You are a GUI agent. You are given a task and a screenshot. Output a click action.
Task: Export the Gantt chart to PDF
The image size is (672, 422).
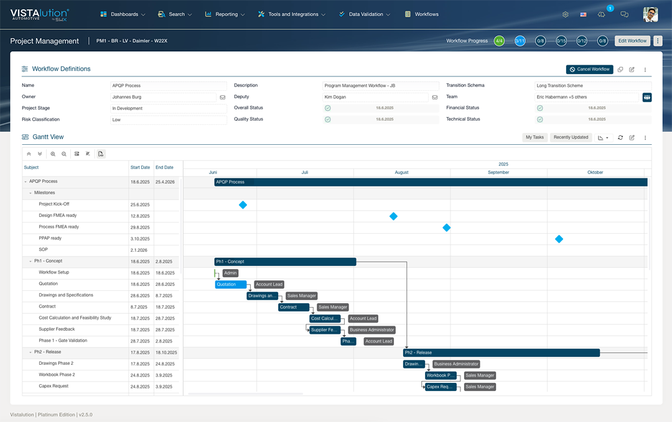tap(101, 154)
